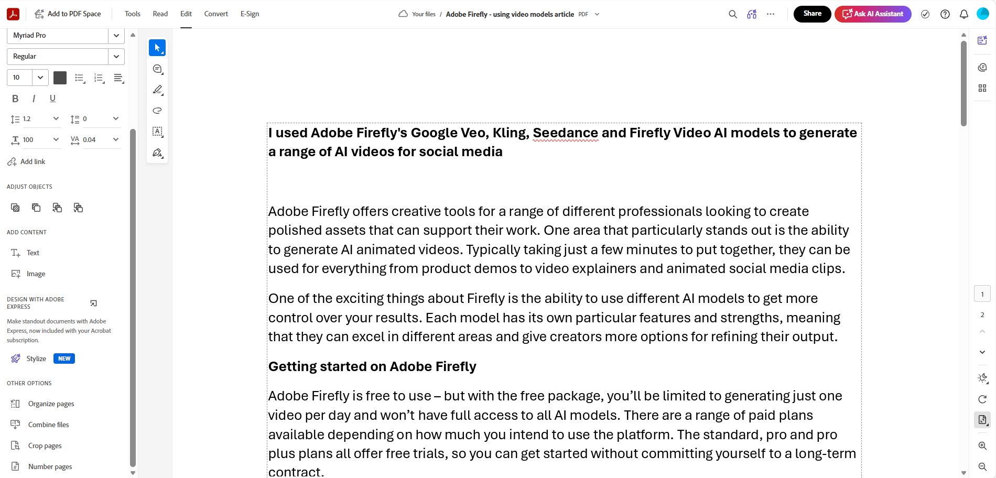Open Ask AI Assistant

873,14
